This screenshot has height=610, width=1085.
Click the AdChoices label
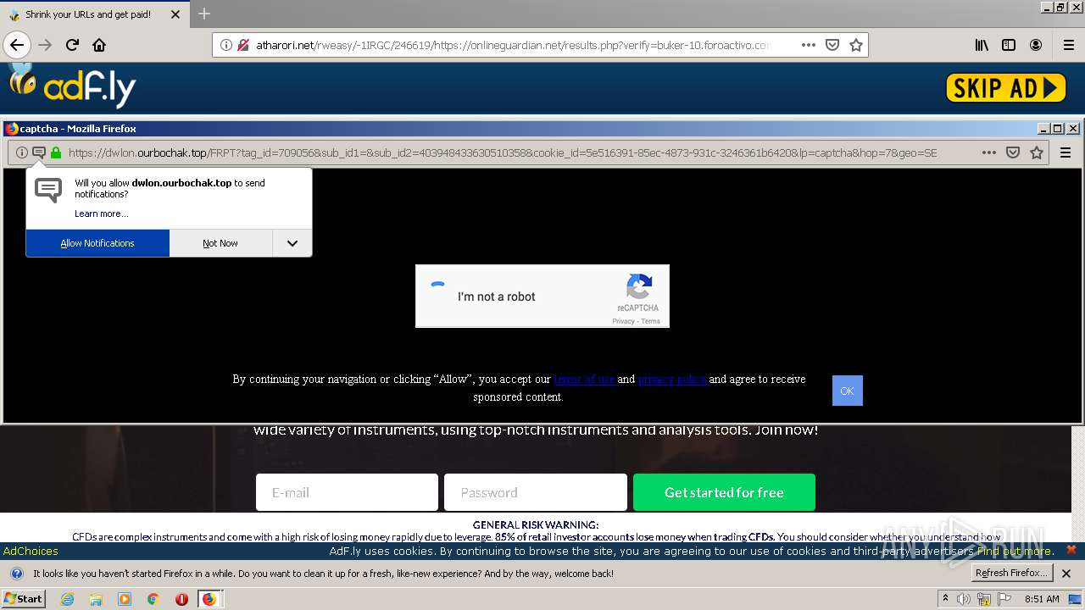pyautogui.click(x=31, y=551)
